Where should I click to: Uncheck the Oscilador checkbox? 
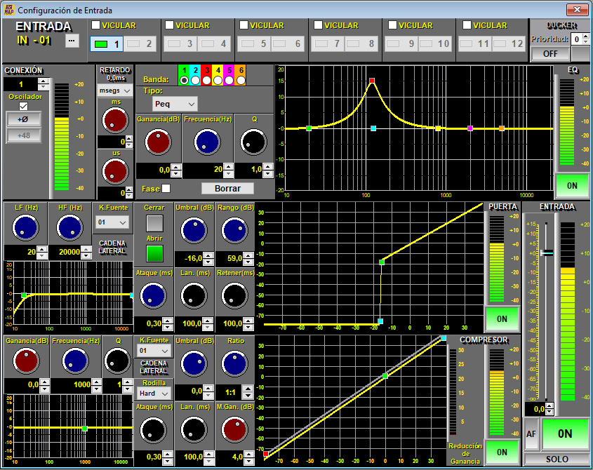click(x=23, y=106)
